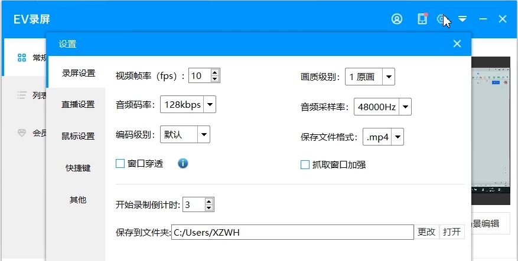
Task: Open the 音频采样率 48000Hz dropdown
Action: click(x=382, y=107)
